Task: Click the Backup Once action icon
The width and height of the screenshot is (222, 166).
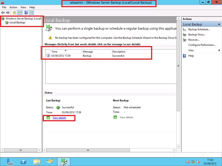Action: click(x=184, y=34)
